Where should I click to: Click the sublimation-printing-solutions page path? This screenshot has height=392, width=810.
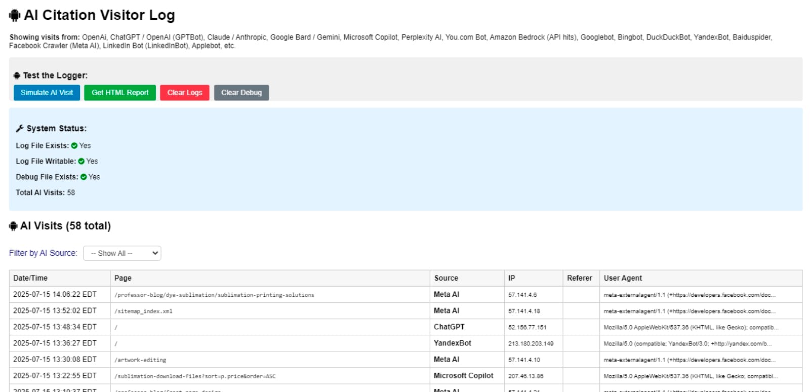coord(214,295)
